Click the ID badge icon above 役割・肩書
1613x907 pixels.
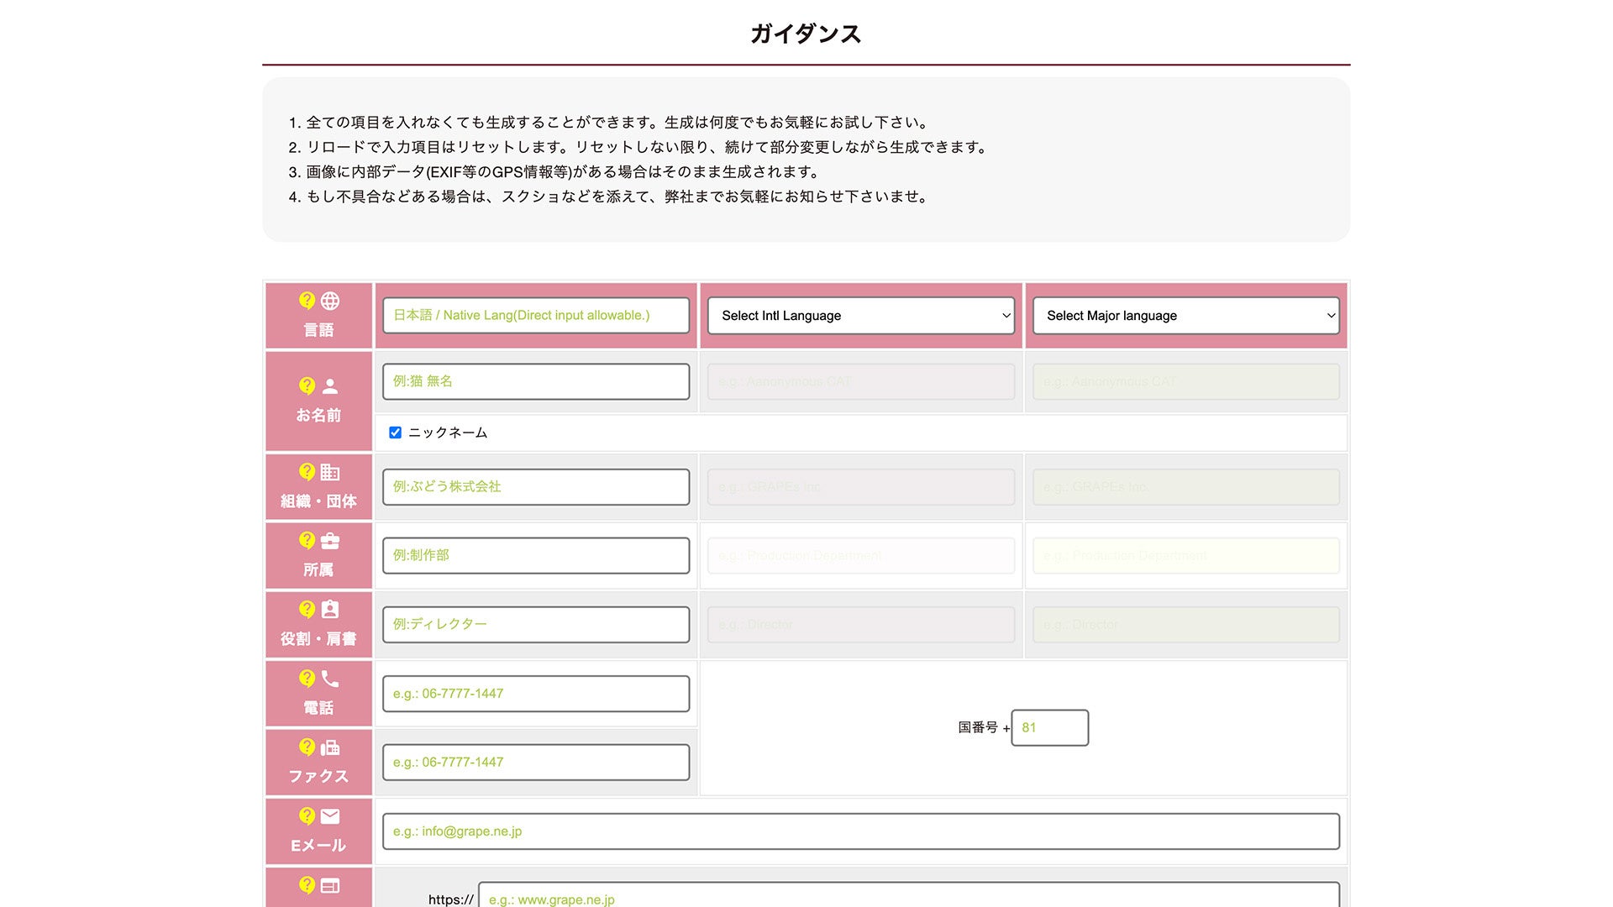click(x=330, y=610)
